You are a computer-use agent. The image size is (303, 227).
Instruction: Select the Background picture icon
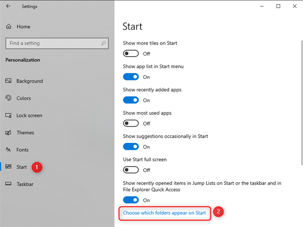click(x=8, y=81)
